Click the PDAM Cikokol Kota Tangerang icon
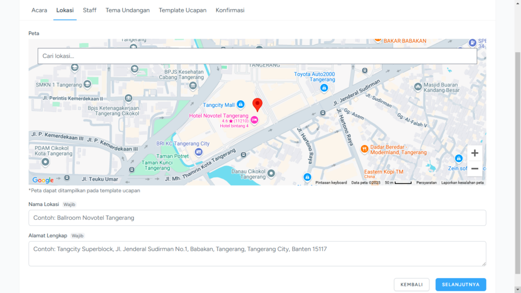The width and height of the screenshot is (521, 293). point(45,161)
